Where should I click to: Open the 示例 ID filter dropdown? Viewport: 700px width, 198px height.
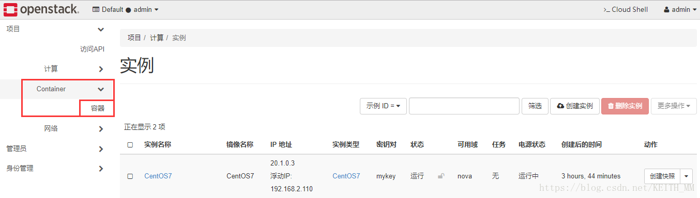pos(383,106)
